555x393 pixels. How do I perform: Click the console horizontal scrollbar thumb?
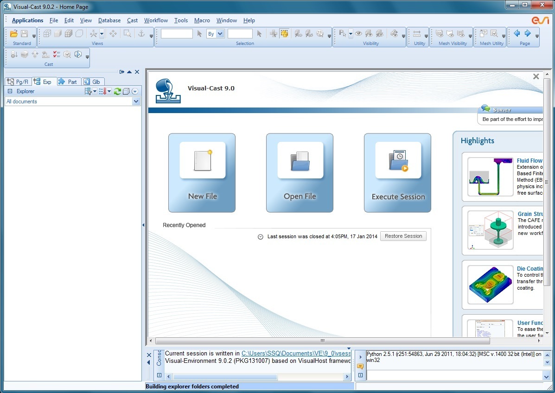pyautogui.click(x=225, y=377)
